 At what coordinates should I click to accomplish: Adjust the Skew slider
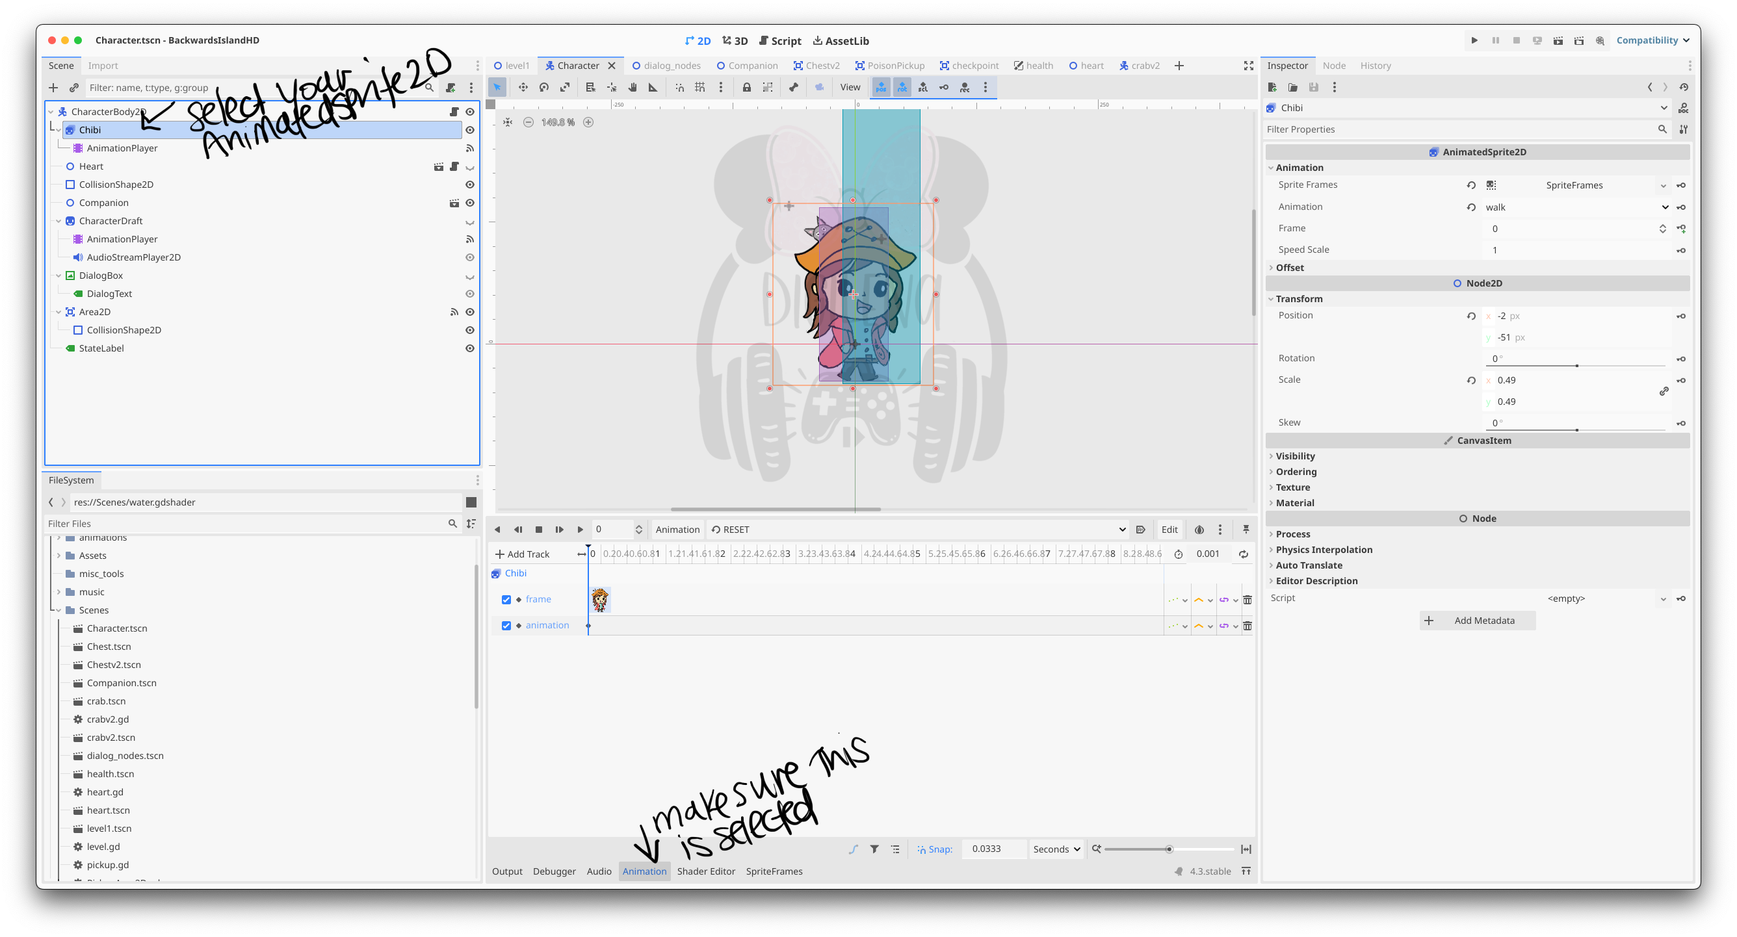pos(1575,430)
